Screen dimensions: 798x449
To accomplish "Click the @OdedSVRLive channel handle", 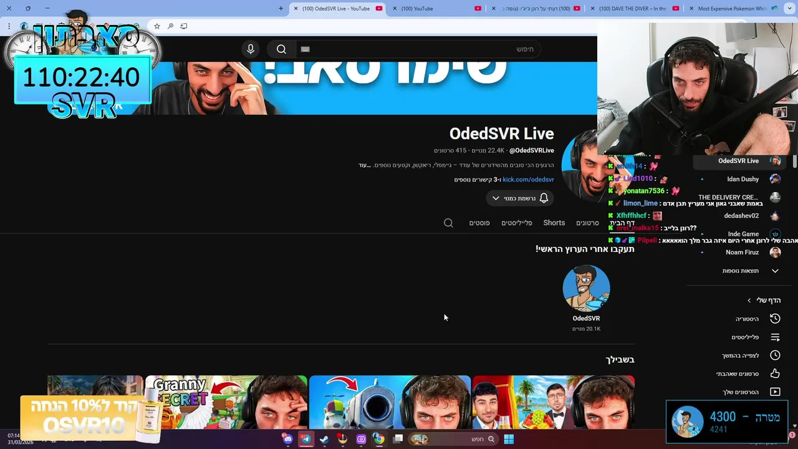I will click(x=531, y=150).
